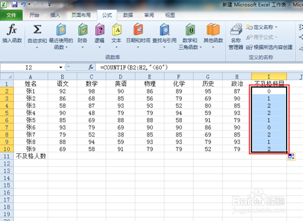Switch to the View (视图) tab

tap(170, 15)
